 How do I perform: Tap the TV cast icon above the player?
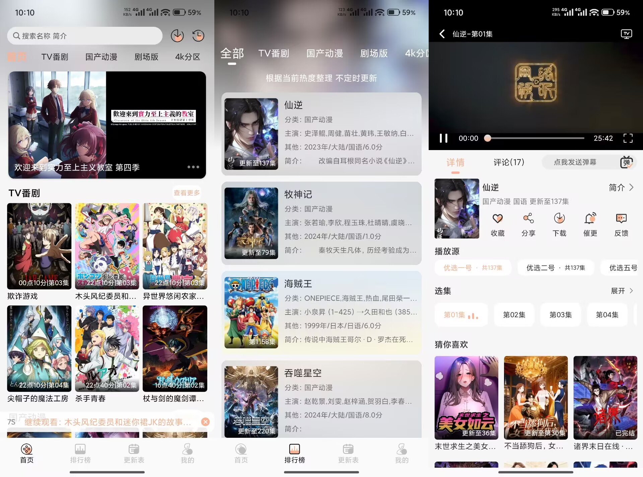[x=626, y=33]
